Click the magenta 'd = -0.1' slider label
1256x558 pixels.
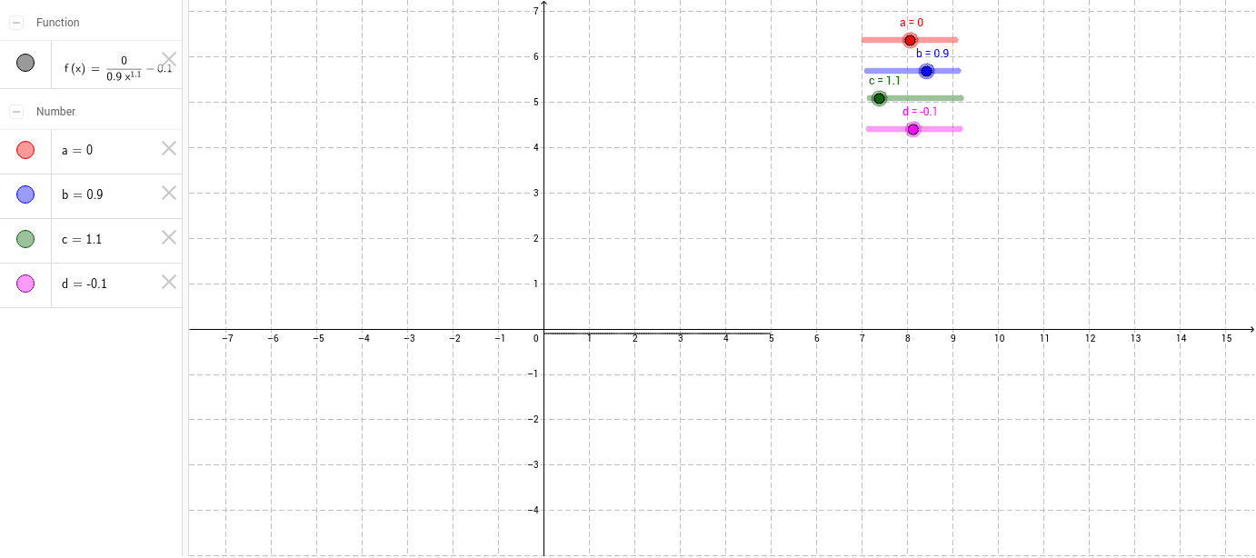point(920,112)
